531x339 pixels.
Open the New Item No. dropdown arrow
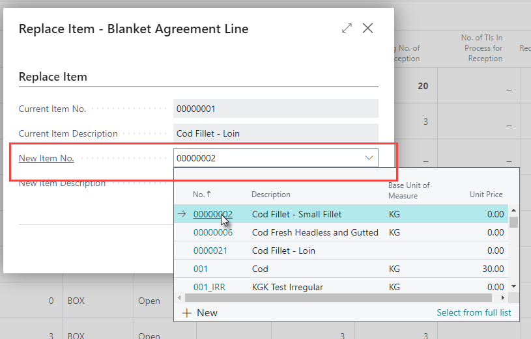pyautogui.click(x=369, y=158)
